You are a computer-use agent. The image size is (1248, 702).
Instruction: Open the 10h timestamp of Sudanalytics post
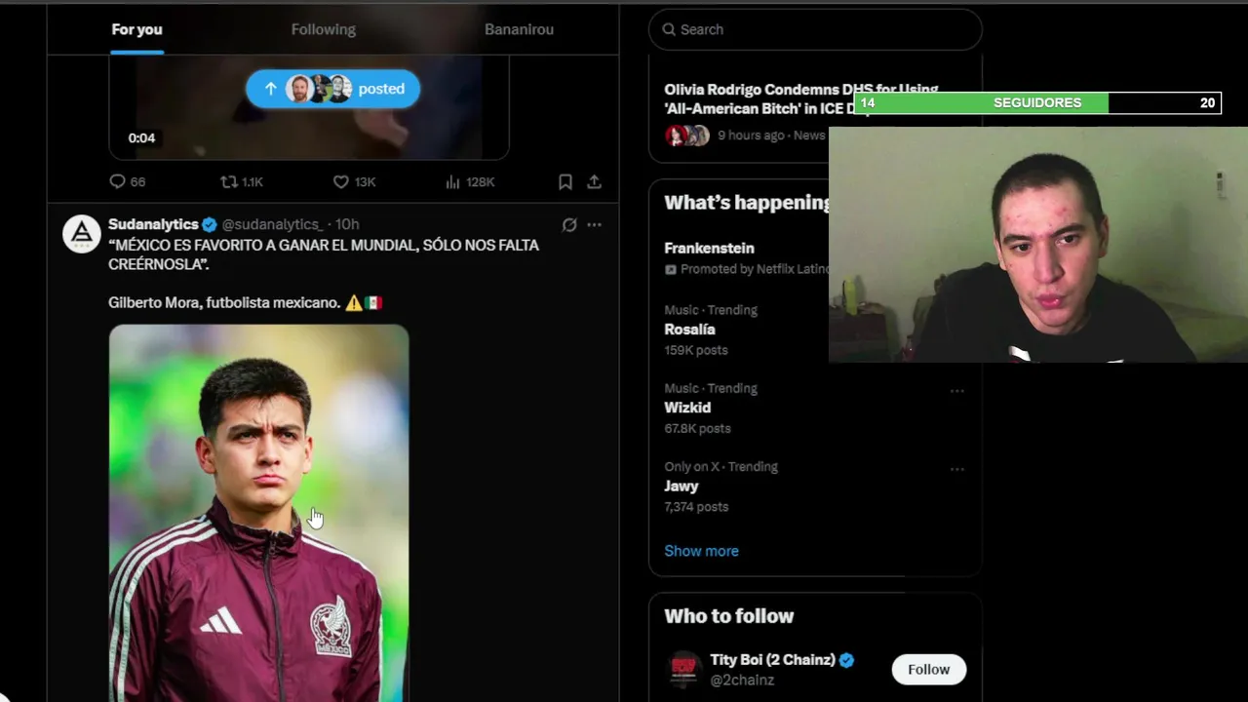click(347, 224)
